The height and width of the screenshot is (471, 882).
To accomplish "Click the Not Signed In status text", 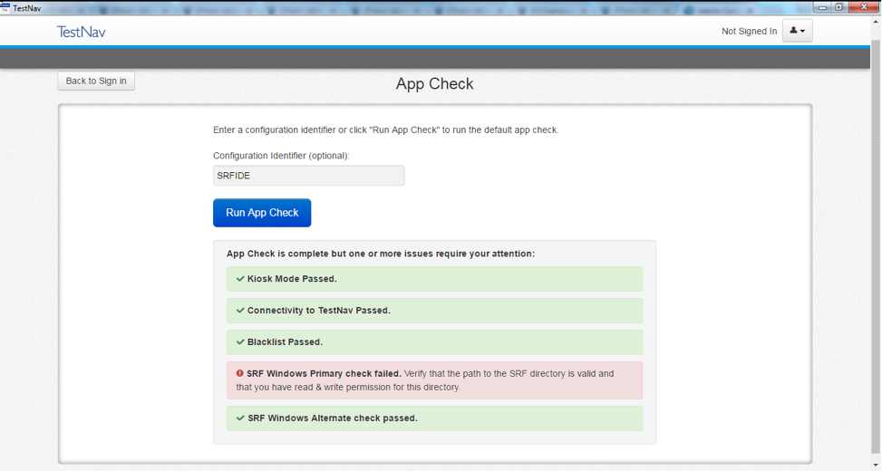I will (749, 32).
